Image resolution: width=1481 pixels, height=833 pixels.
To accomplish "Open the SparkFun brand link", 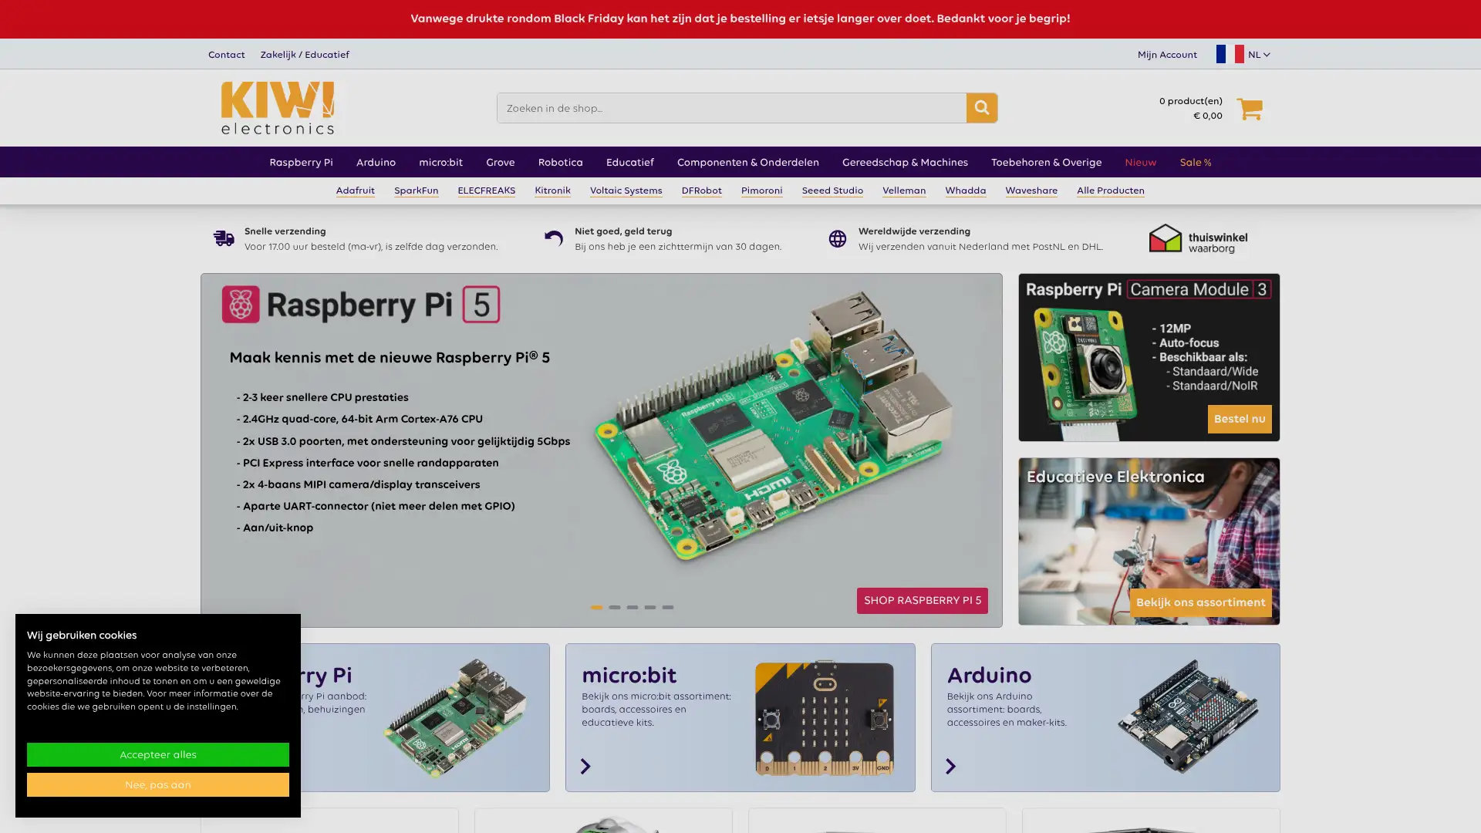I will point(416,191).
